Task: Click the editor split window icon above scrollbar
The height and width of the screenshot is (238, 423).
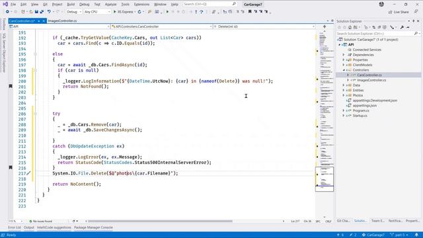Action: pos(325,26)
